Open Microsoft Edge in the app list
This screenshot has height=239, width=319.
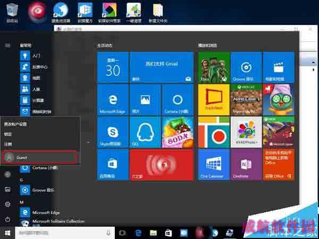tap(40, 212)
